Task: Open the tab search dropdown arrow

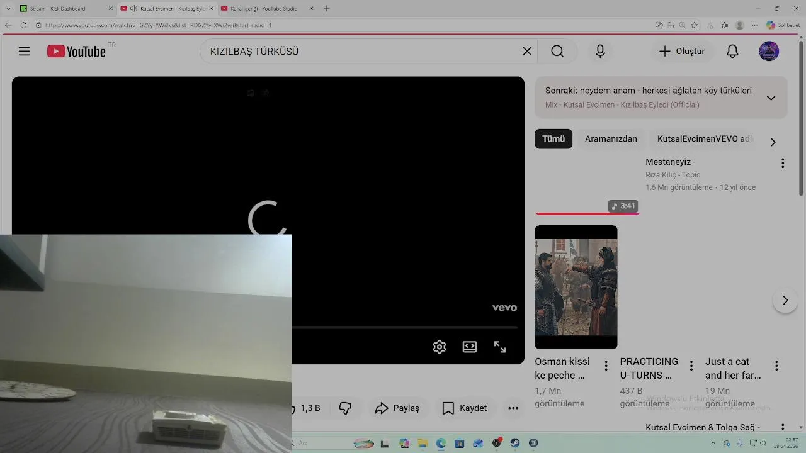Action: [x=8, y=9]
